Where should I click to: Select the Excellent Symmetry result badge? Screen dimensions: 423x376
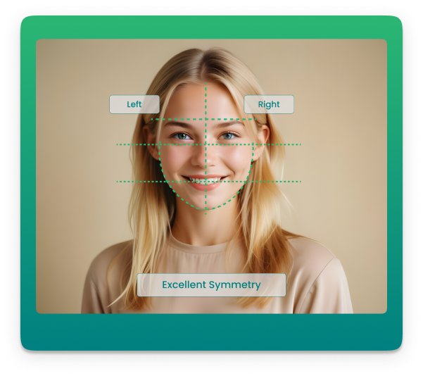211,284
